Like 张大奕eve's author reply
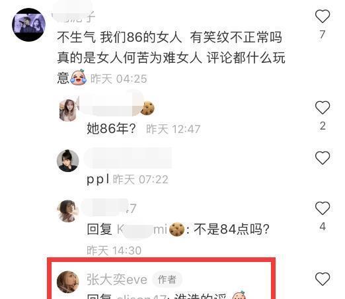 tap(323, 278)
